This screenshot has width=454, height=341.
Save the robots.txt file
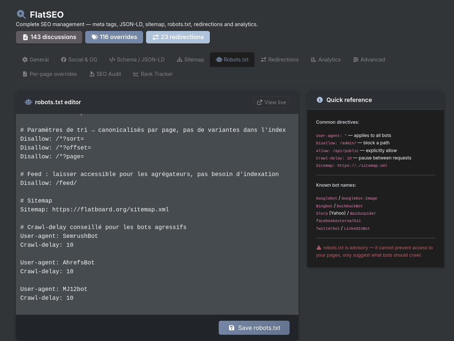254,328
